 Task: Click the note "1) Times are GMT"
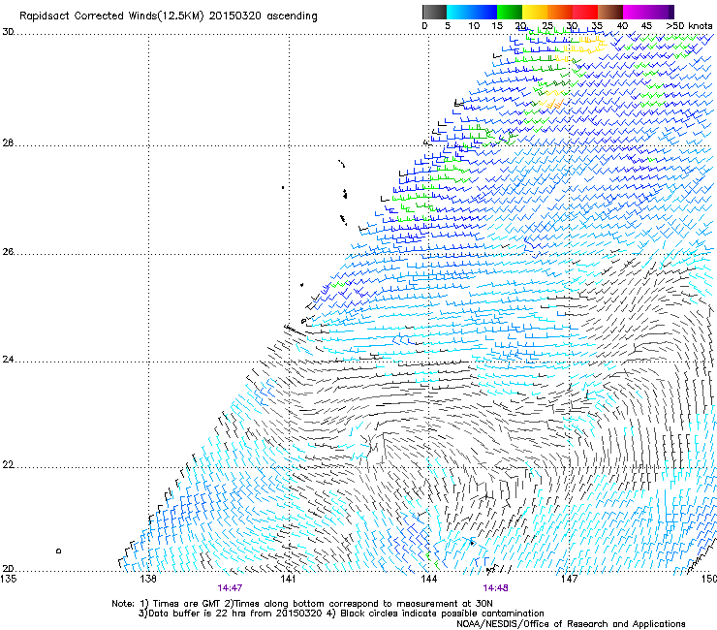point(180,604)
